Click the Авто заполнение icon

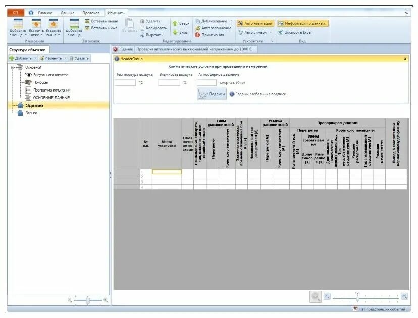pyautogui.click(x=197, y=28)
